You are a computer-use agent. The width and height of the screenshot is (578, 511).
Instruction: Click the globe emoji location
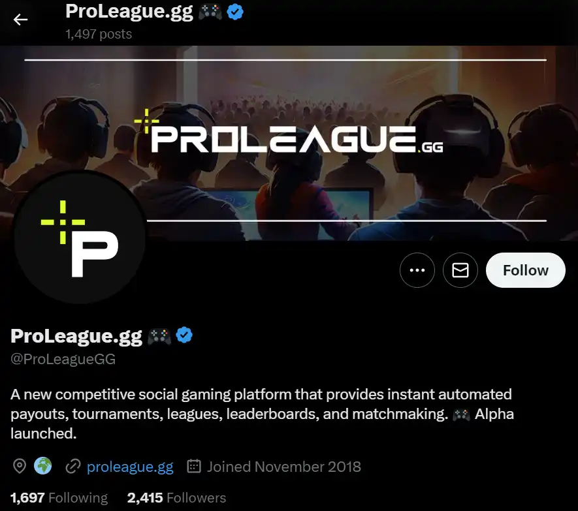click(x=42, y=466)
